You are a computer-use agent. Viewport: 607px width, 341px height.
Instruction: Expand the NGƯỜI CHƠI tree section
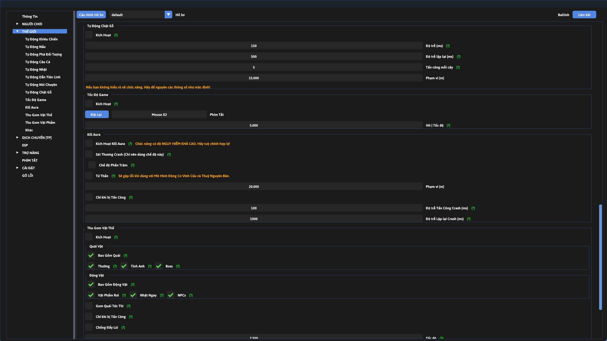[17, 24]
